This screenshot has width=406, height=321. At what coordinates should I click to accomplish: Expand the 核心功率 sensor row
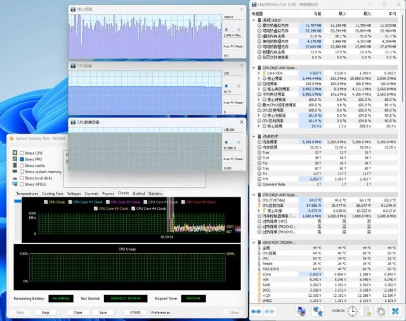tap(258, 211)
